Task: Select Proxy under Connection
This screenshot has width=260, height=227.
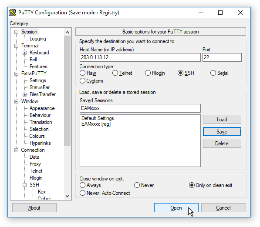Action: (35, 164)
